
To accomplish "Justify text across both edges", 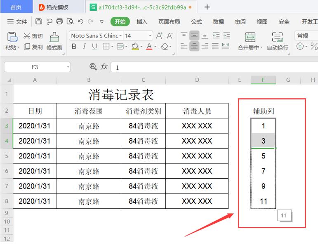I will point(215,47).
